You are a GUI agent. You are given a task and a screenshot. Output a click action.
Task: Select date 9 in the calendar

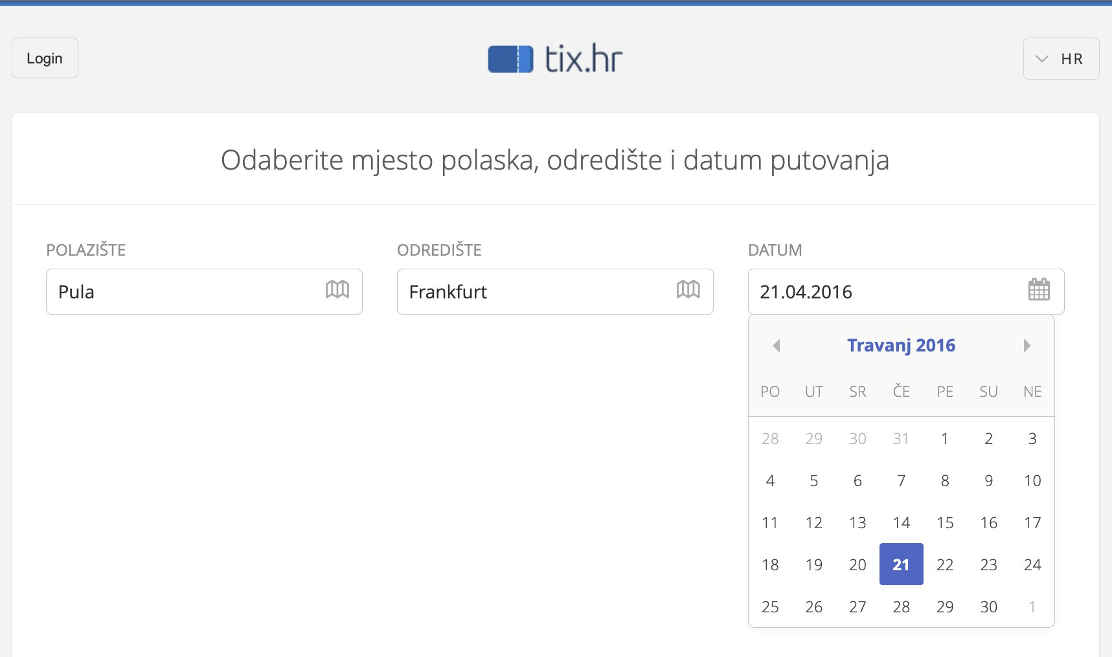989,480
